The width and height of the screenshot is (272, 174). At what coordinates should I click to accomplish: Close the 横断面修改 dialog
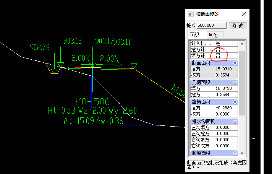(x=244, y=14)
